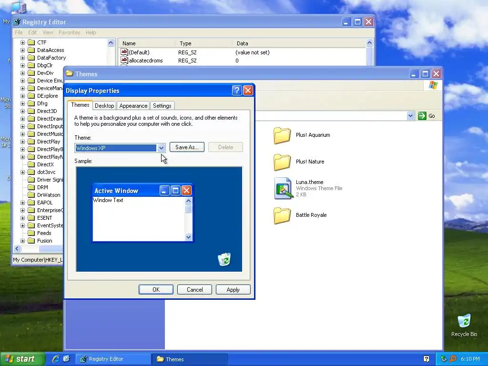This screenshot has width=488, height=366.
Task: Click the DirectX folder icon in registry tree
Action: tap(31, 164)
